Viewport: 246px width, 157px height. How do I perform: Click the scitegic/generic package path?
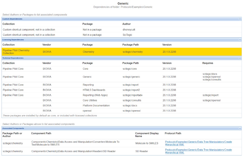pos(131,77)
